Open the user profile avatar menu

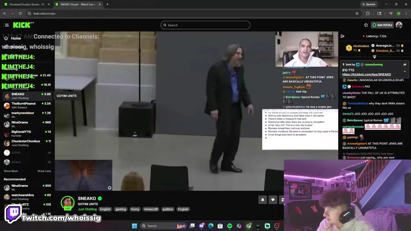click(399, 25)
